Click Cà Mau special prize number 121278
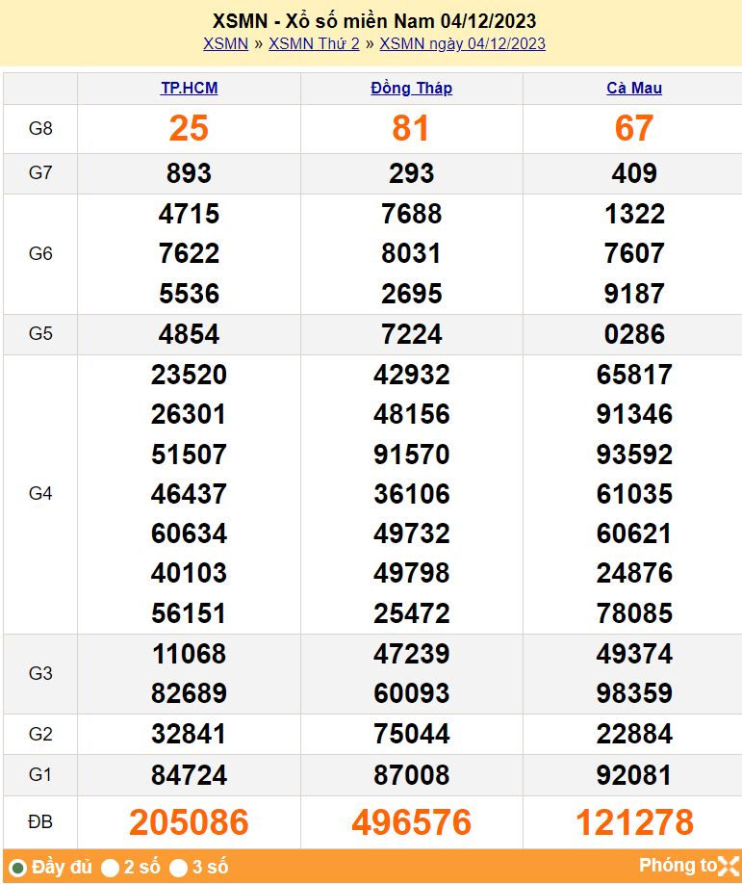Screen dimensions: 742x884 [633, 822]
